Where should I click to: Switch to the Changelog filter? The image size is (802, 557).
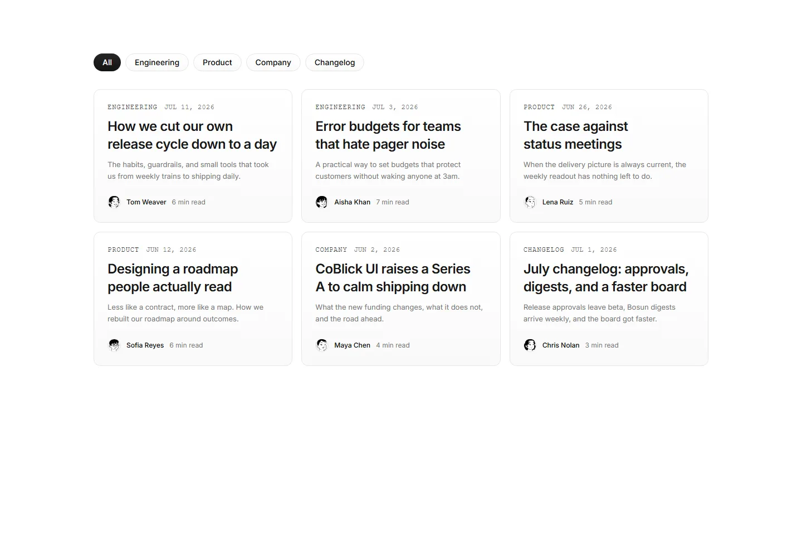335,62
